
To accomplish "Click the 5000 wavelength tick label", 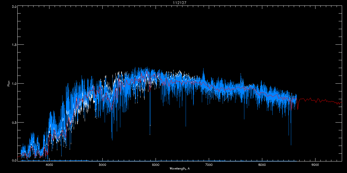I will pos(103,165).
